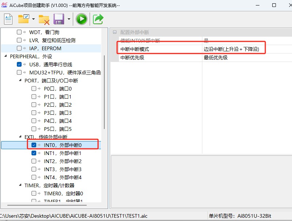Click the 中断中断模式 property name
Viewport: 292px width, 221px height.
pos(135,49)
